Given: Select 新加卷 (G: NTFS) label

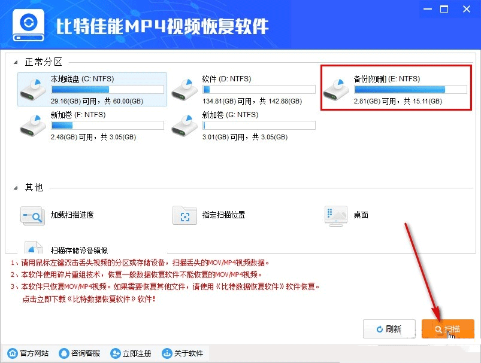Looking at the screenshot, I should 230,115.
